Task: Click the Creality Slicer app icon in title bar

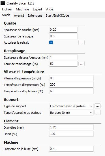Action: (3, 3)
